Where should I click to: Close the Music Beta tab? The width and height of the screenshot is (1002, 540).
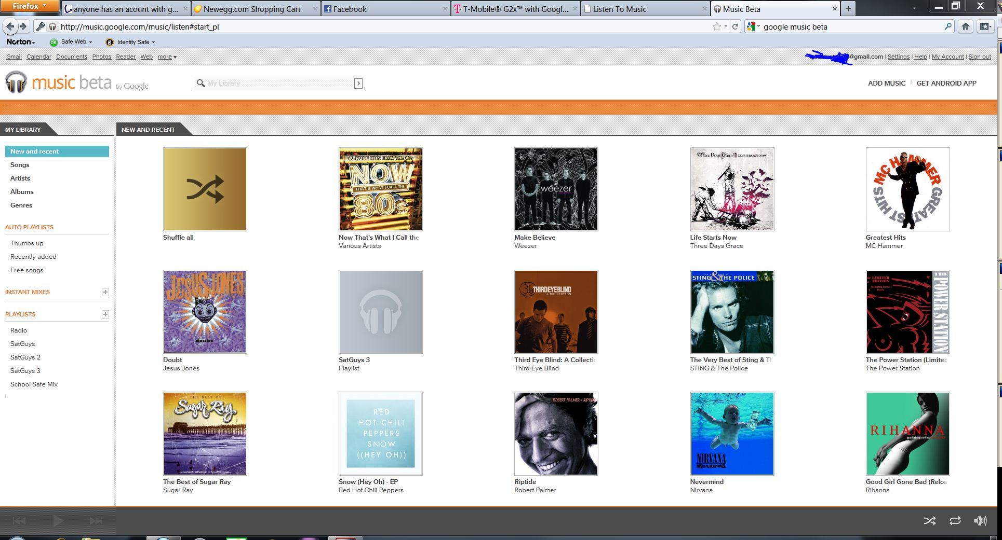pos(835,9)
